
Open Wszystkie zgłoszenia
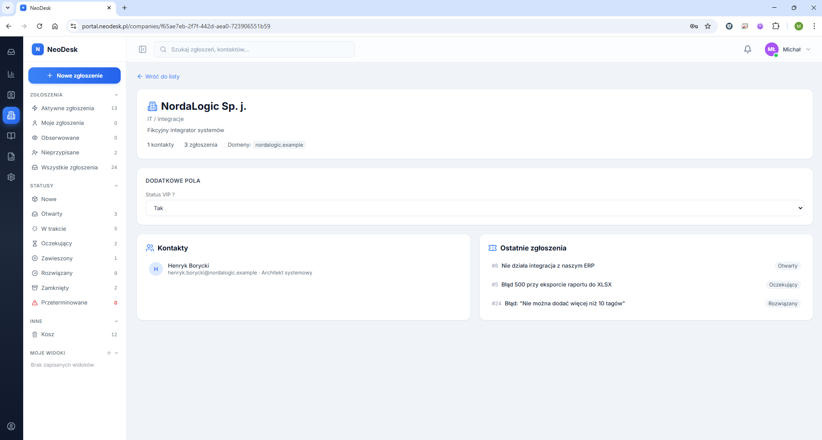coord(74,167)
